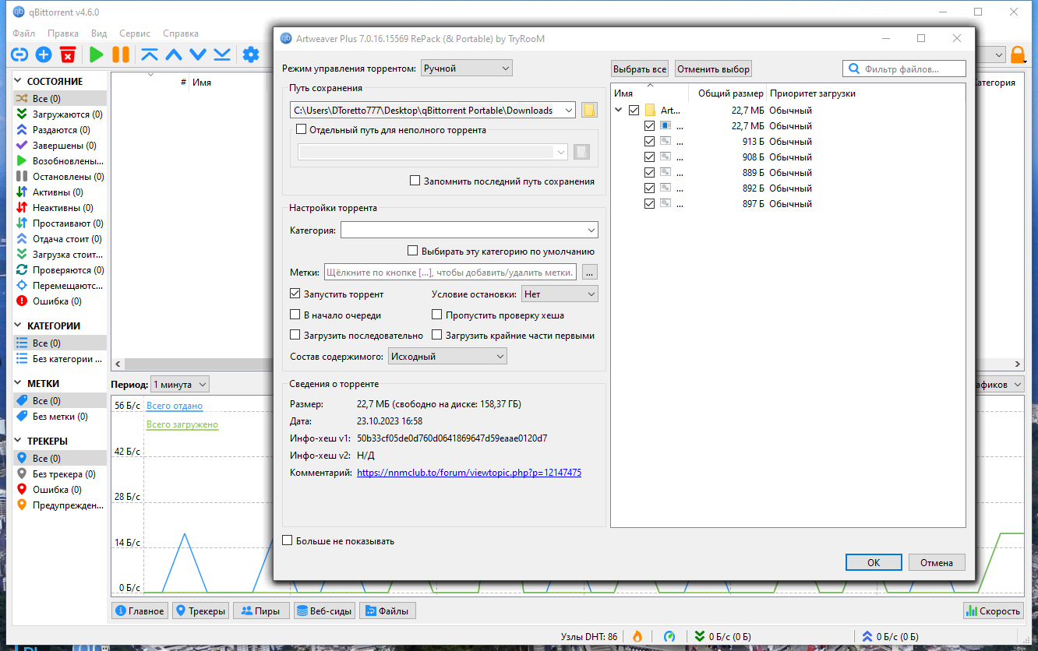Open the Правка menu
The height and width of the screenshot is (651, 1038).
tap(63, 33)
